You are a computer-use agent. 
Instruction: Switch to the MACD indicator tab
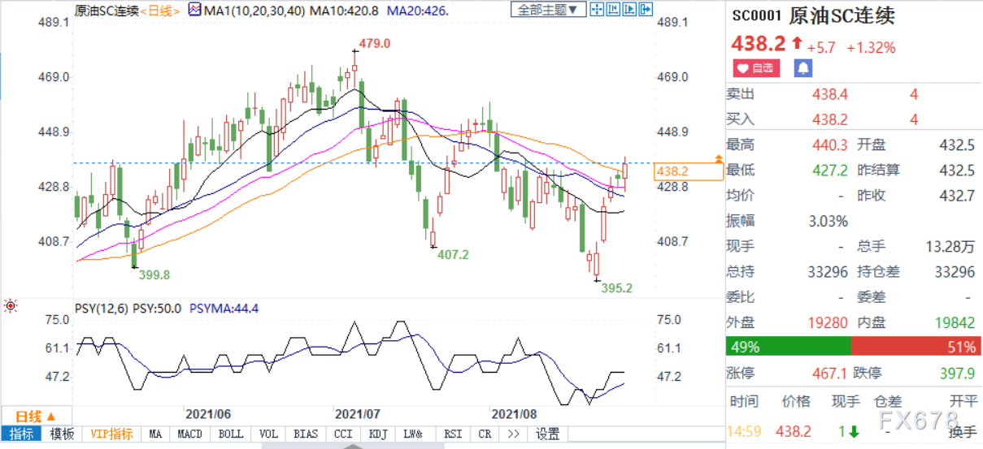pos(190,434)
